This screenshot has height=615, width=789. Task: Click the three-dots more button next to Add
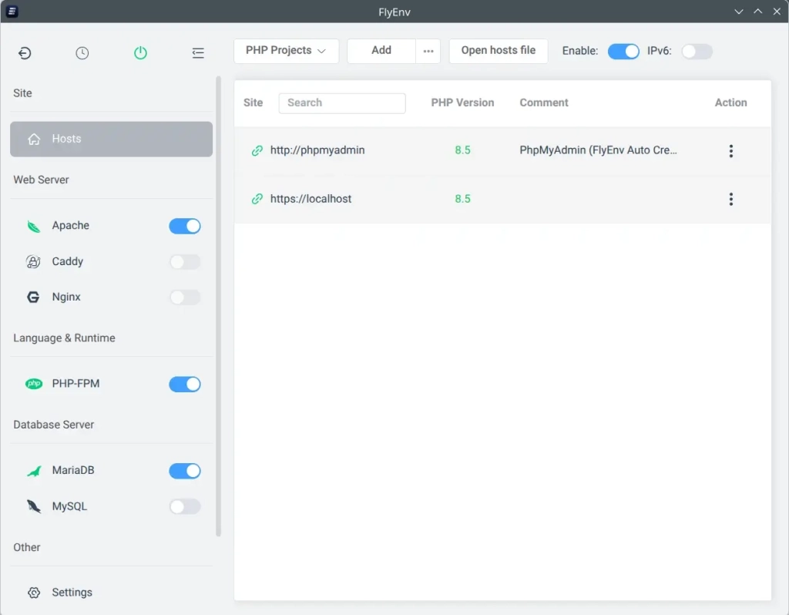[x=428, y=51]
